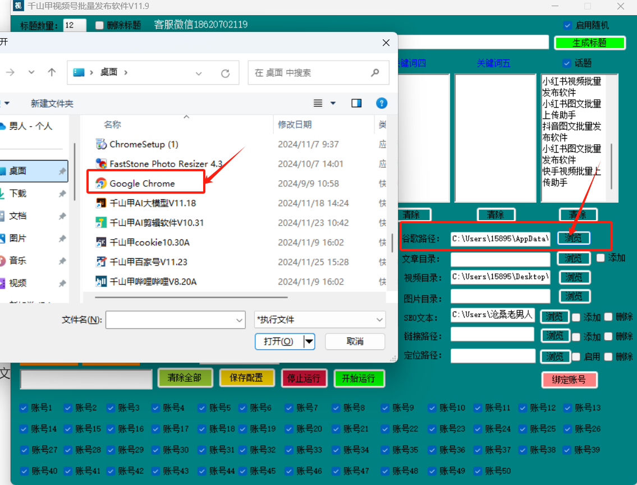Click the pin icon beside 图片
This screenshot has width=637, height=485.
(62, 239)
